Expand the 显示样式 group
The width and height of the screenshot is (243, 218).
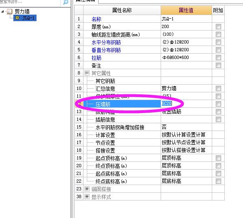point(87,197)
